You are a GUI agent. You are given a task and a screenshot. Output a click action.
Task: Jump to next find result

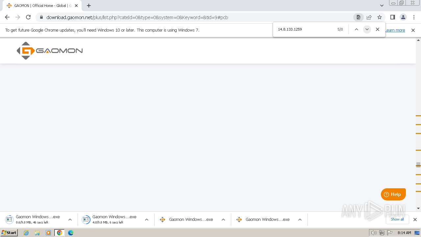coord(367,29)
